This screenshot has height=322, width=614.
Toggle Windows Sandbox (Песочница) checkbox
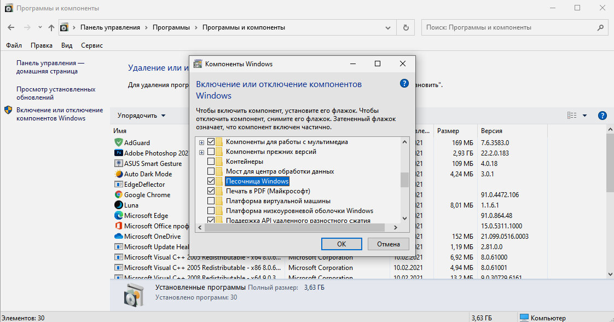coord(211,181)
